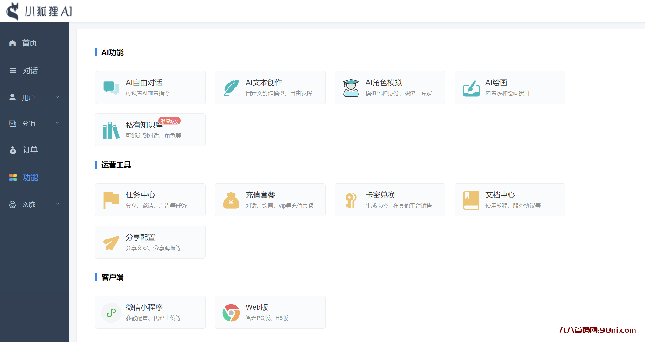Select the 任务中心 flag icon
The image size is (645, 342).
(111, 200)
